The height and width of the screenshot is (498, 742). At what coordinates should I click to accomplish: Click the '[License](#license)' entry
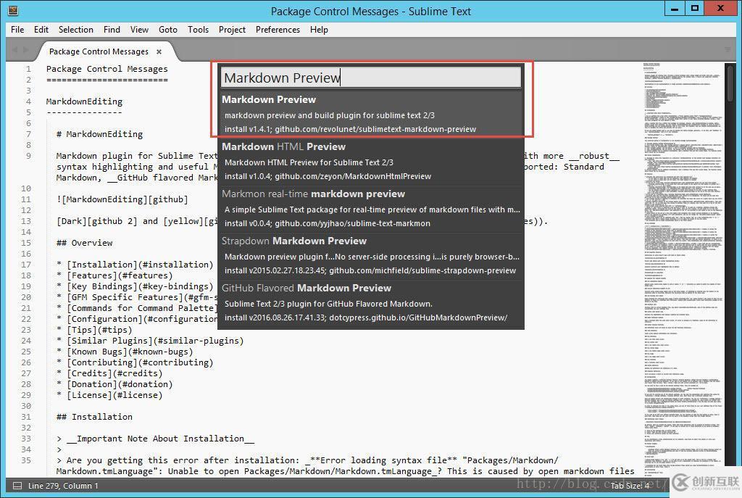tap(114, 395)
